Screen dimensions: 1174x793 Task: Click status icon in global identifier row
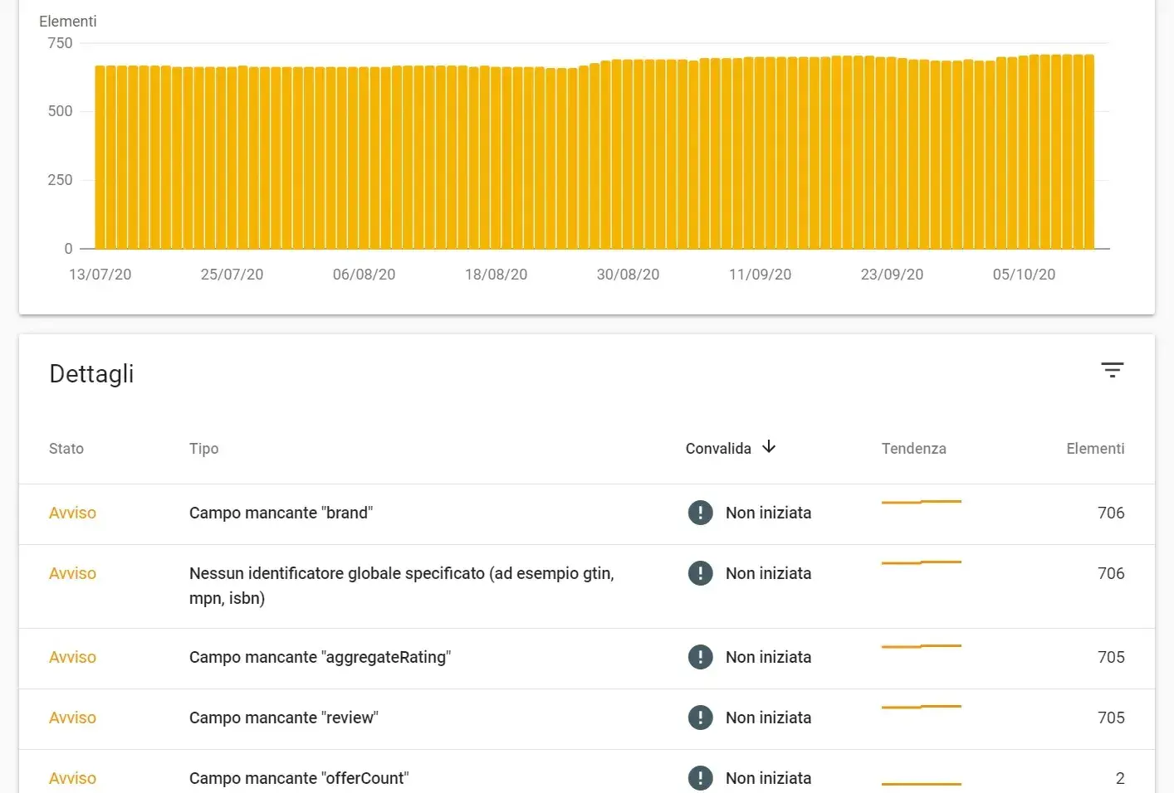coord(700,573)
